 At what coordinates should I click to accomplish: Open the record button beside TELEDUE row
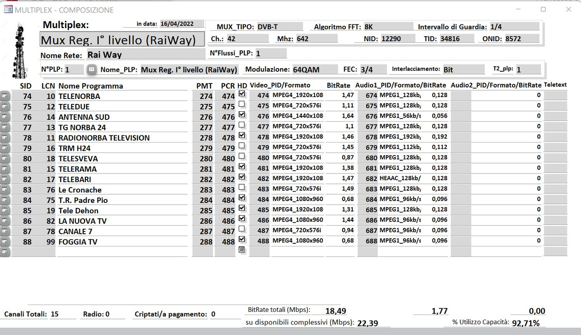coord(5,106)
